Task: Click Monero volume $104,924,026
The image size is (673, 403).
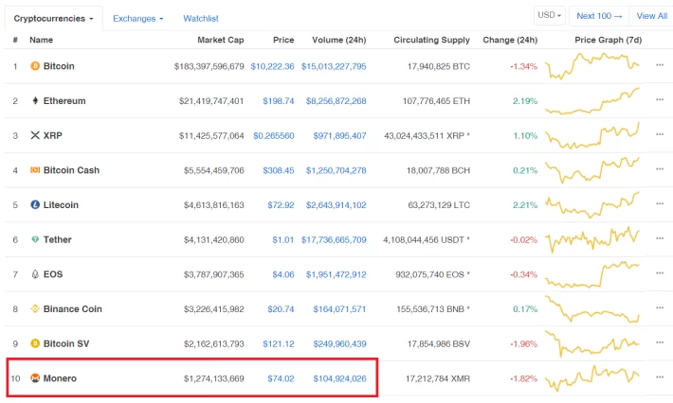Action: [x=339, y=378]
